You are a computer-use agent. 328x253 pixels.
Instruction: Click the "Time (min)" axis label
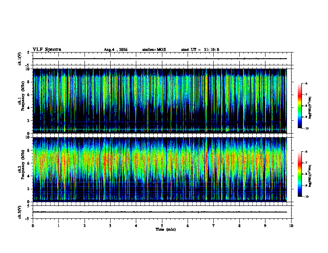166,229
